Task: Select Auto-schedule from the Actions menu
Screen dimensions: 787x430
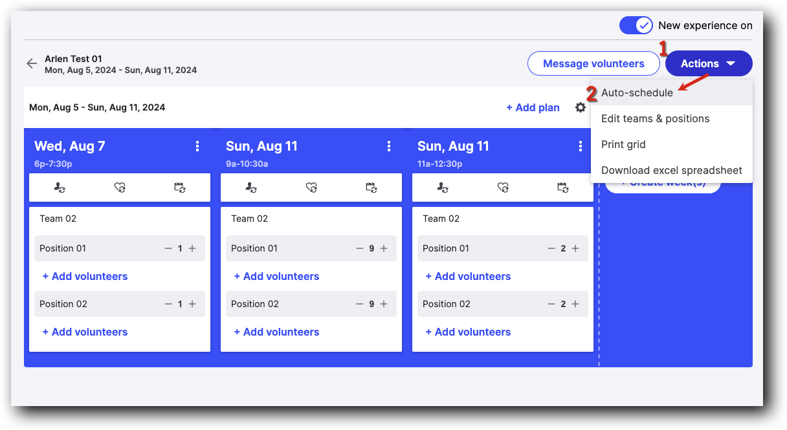Action: coord(637,92)
